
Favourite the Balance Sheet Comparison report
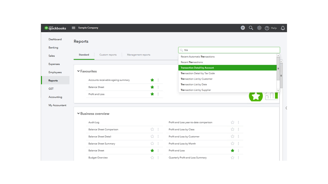152,129
